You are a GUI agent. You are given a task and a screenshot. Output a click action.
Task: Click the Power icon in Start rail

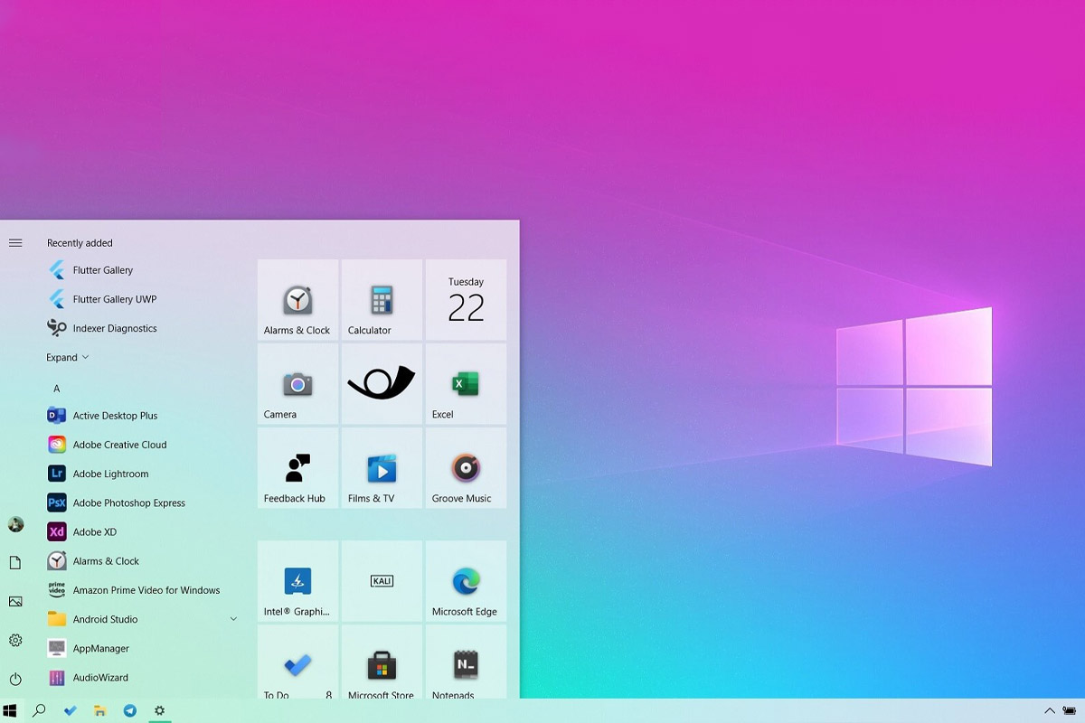pyautogui.click(x=15, y=679)
